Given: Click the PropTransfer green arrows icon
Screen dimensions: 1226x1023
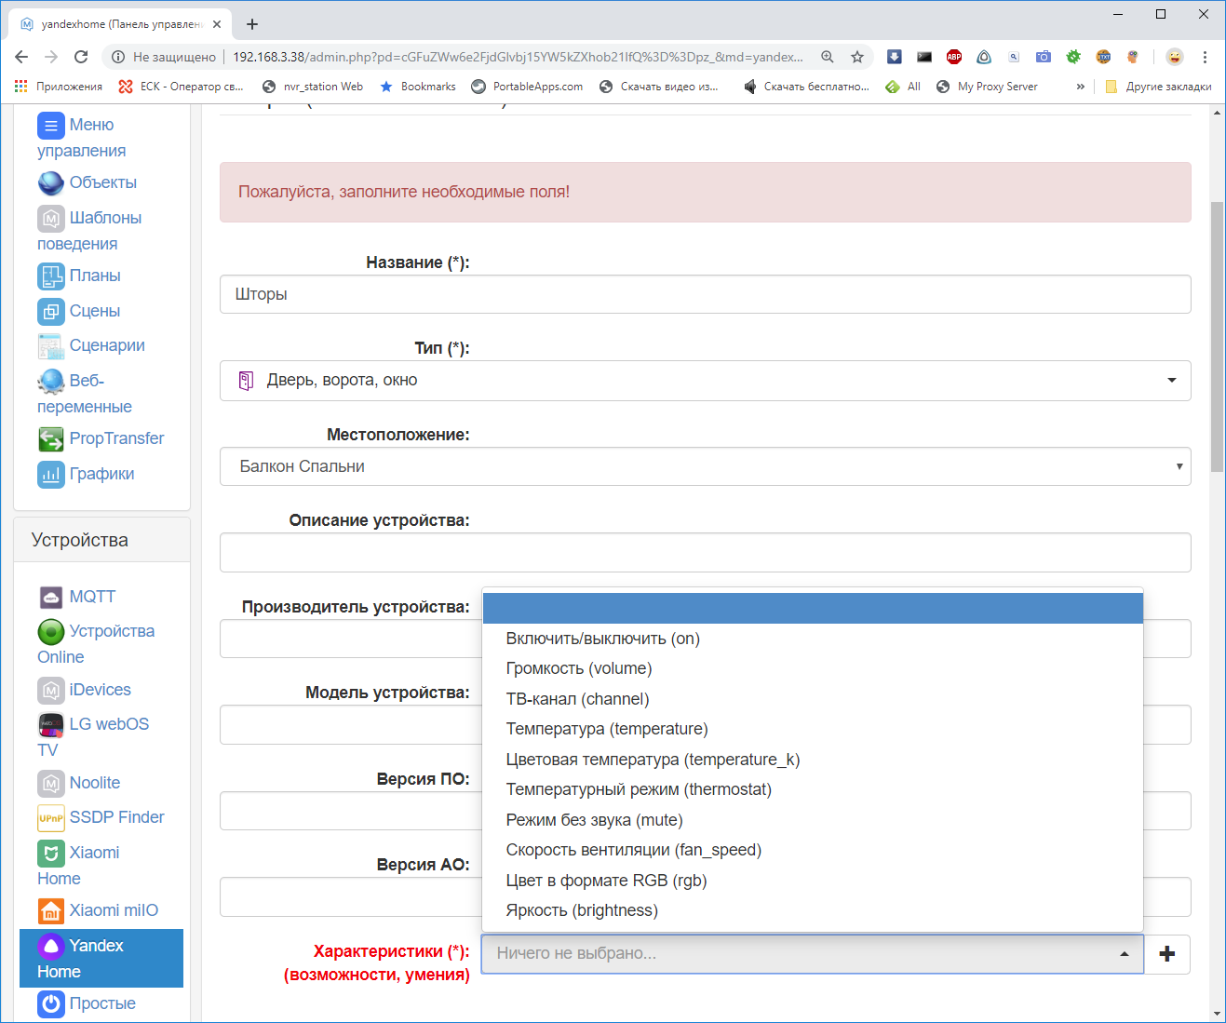Looking at the screenshot, I should pyautogui.click(x=51, y=438).
